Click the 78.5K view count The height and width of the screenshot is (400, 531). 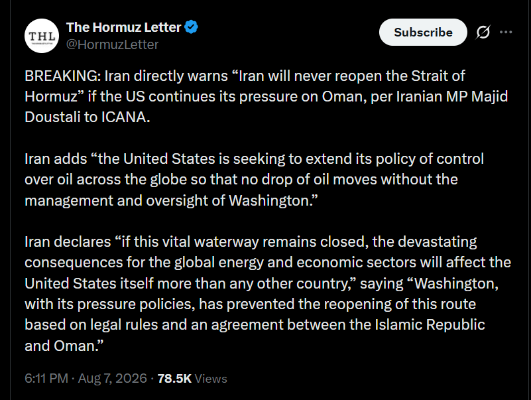(x=174, y=378)
